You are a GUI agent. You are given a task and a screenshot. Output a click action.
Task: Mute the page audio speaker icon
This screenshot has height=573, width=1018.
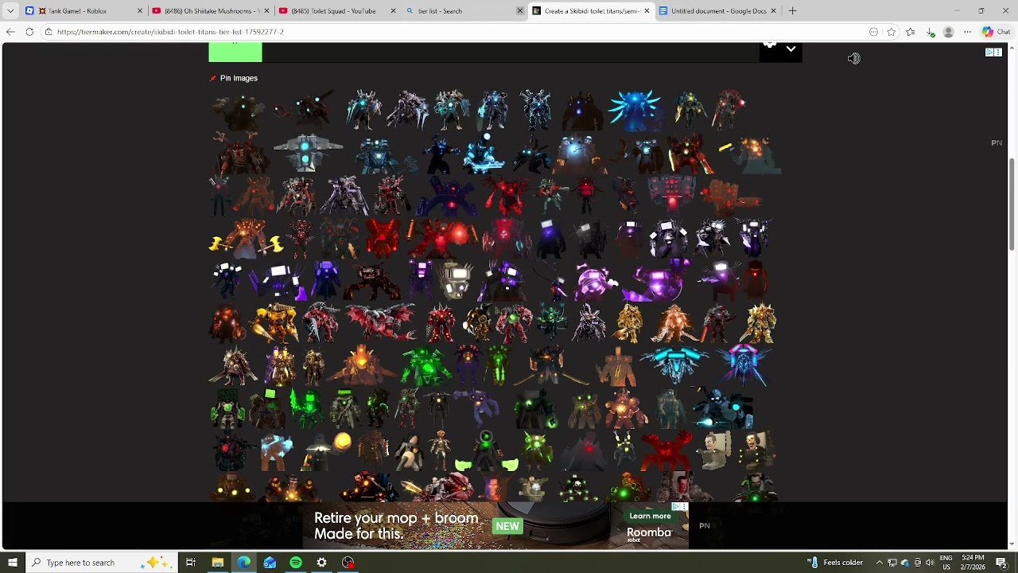pyautogui.click(x=853, y=58)
